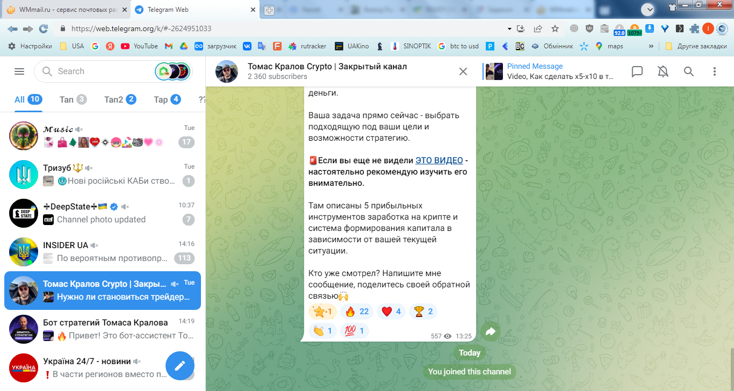
Task: Open the Україна 24/7 - новини chat
Action: coord(103,368)
